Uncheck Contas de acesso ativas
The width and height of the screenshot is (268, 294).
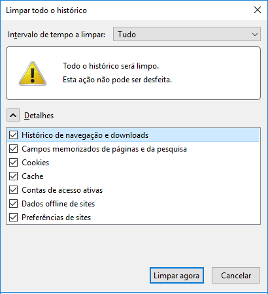(14, 190)
